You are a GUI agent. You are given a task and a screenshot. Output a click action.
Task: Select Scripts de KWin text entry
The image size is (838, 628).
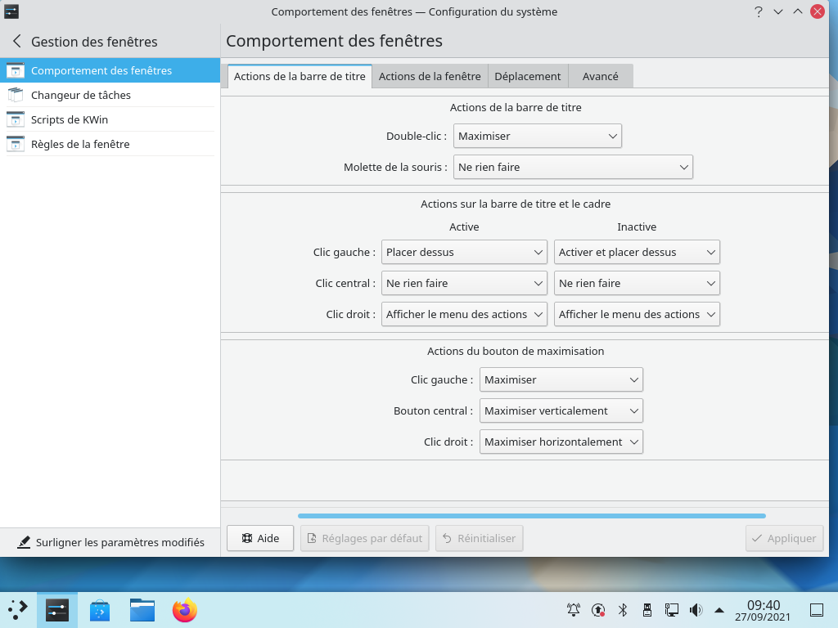tap(70, 119)
